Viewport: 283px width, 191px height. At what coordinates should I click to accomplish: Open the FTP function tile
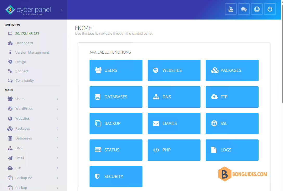[232, 97]
